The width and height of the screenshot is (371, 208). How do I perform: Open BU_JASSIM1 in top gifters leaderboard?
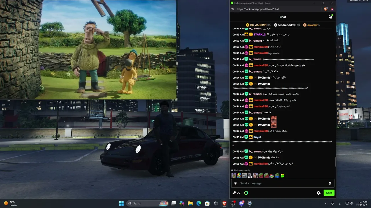tap(258, 25)
